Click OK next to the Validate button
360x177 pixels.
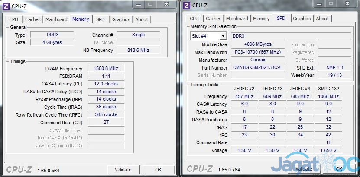tap(158, 170)
